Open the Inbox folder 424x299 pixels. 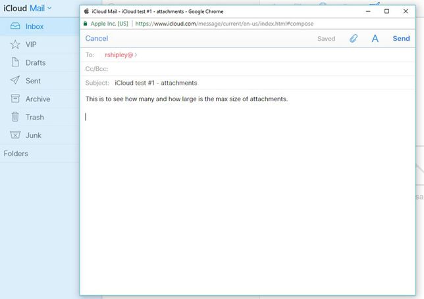point(40,26)
